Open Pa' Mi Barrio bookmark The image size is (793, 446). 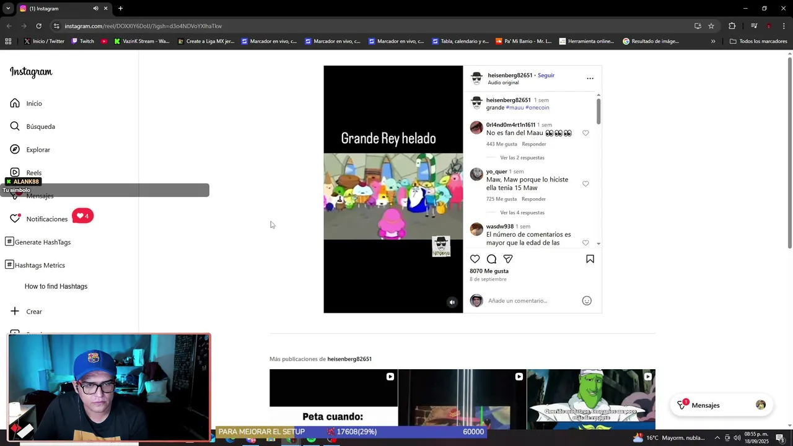(x=524, y=42)
